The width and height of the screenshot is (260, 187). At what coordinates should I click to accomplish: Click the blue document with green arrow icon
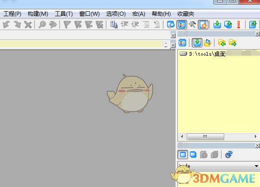pos(253,25)
